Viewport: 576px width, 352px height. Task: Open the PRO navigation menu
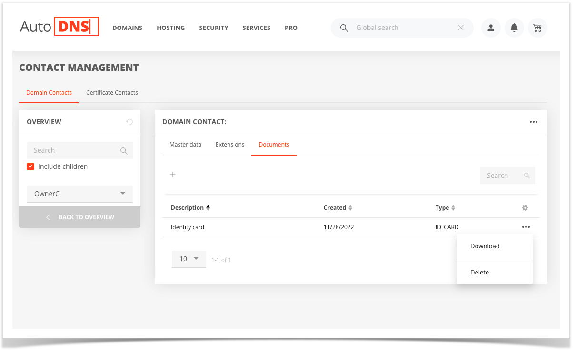click(x=291, y=28)
